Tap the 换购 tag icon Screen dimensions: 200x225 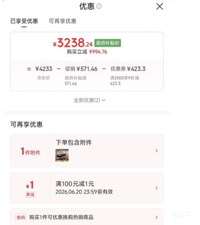pos(21,217)
